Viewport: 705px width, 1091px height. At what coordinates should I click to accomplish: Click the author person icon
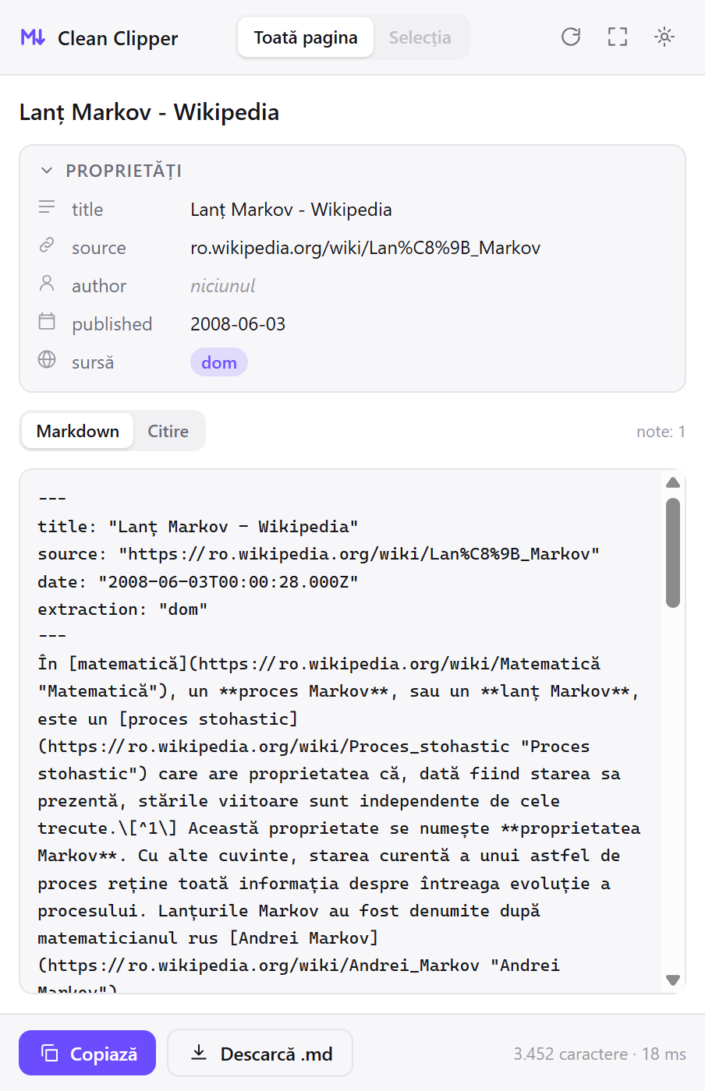(47, 284)
